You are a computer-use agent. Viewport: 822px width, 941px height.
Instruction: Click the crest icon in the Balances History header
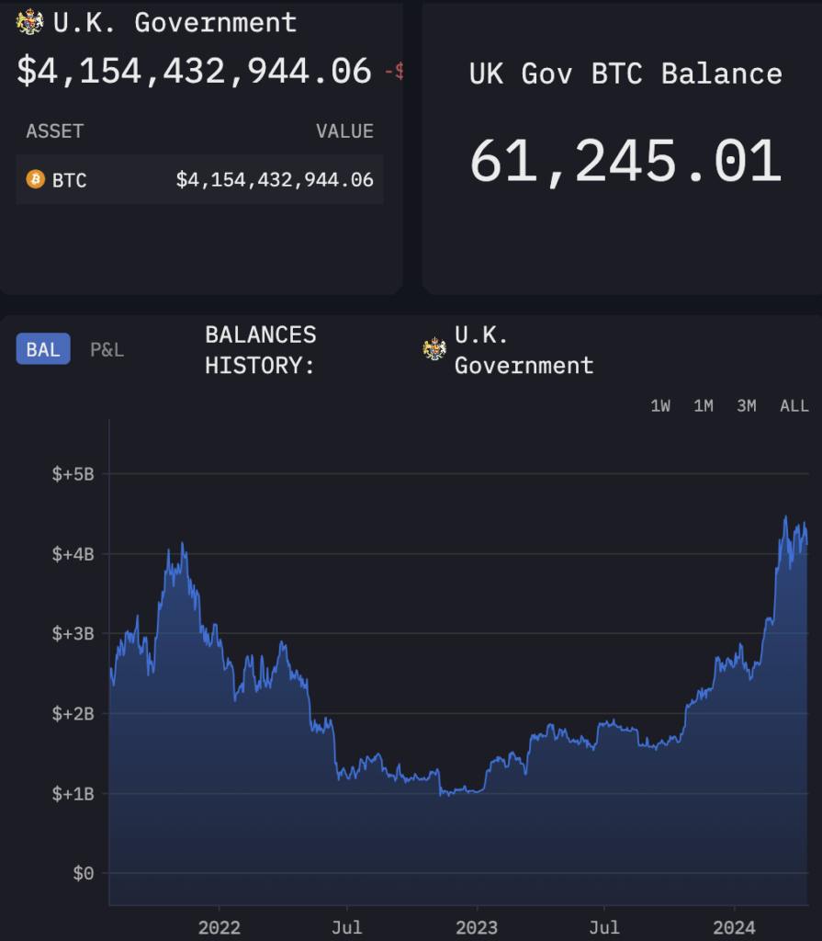tap(434, 349)
